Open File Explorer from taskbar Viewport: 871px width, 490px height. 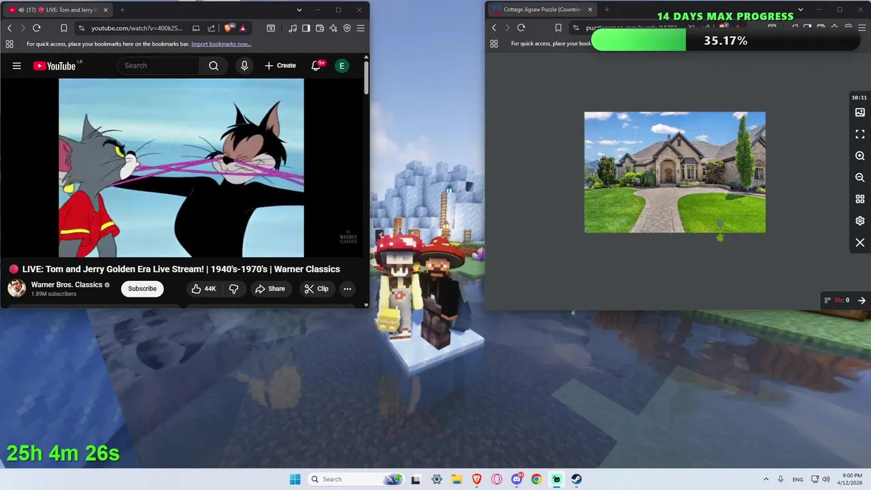coord(457,479)
